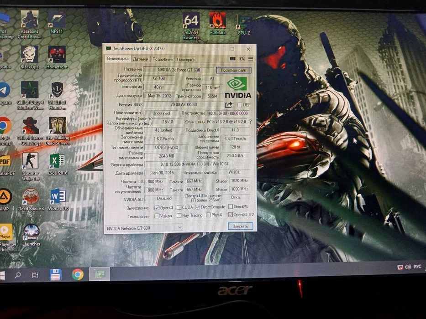Open Assassins Creed Brotherhood shortcut
The height and width of the screenshot is (319, 426).
29,25
